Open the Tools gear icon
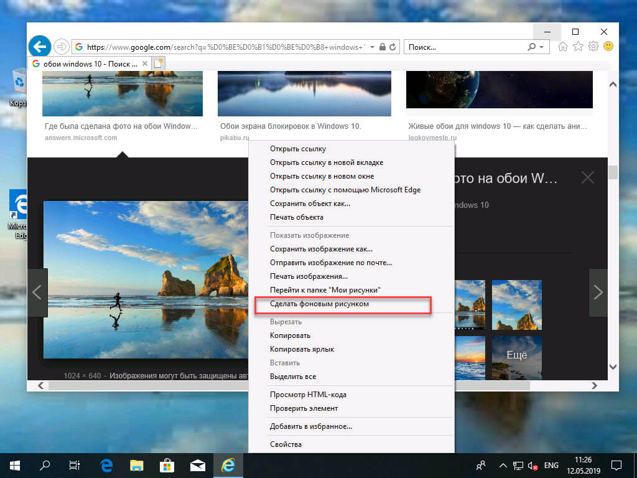Screen dimensions: 637x478 pos(593,47)
